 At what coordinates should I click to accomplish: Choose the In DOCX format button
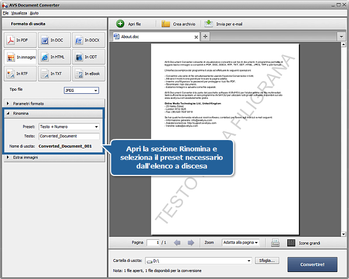(88, 40)
